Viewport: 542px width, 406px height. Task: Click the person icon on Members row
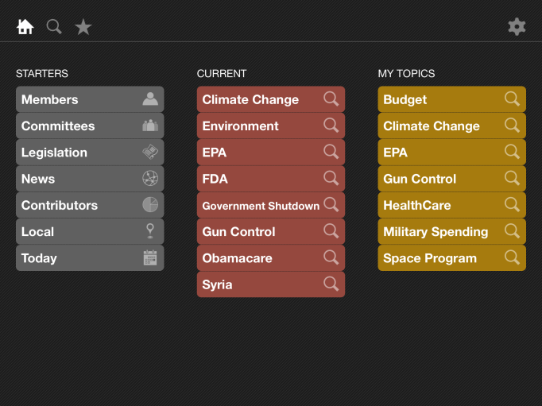click(x=150, y=99)
